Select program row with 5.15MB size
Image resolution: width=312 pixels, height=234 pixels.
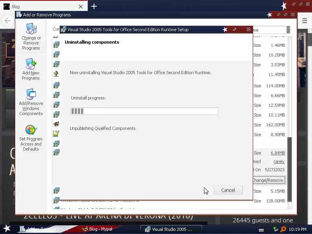coord(170,191)
